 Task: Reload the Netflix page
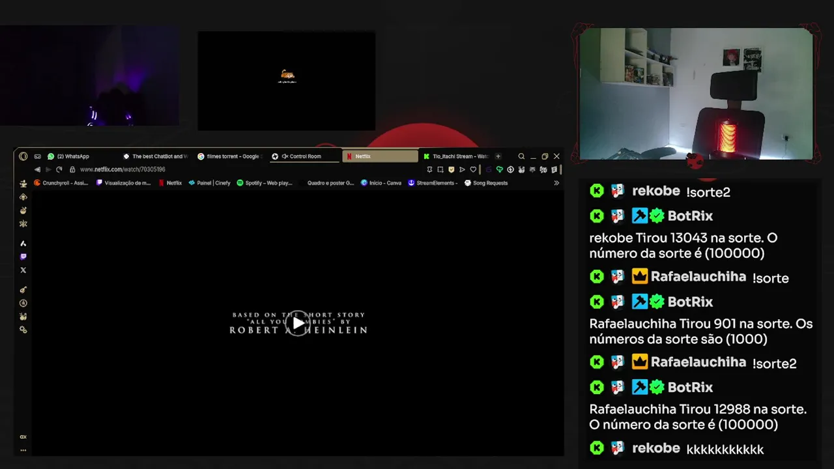pos(59,169)
